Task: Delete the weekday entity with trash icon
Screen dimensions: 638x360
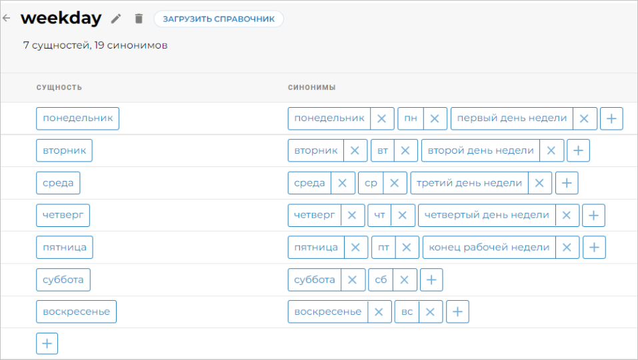Action: 139,19
